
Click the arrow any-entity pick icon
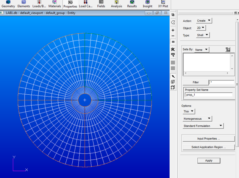[x=173, y=76]
